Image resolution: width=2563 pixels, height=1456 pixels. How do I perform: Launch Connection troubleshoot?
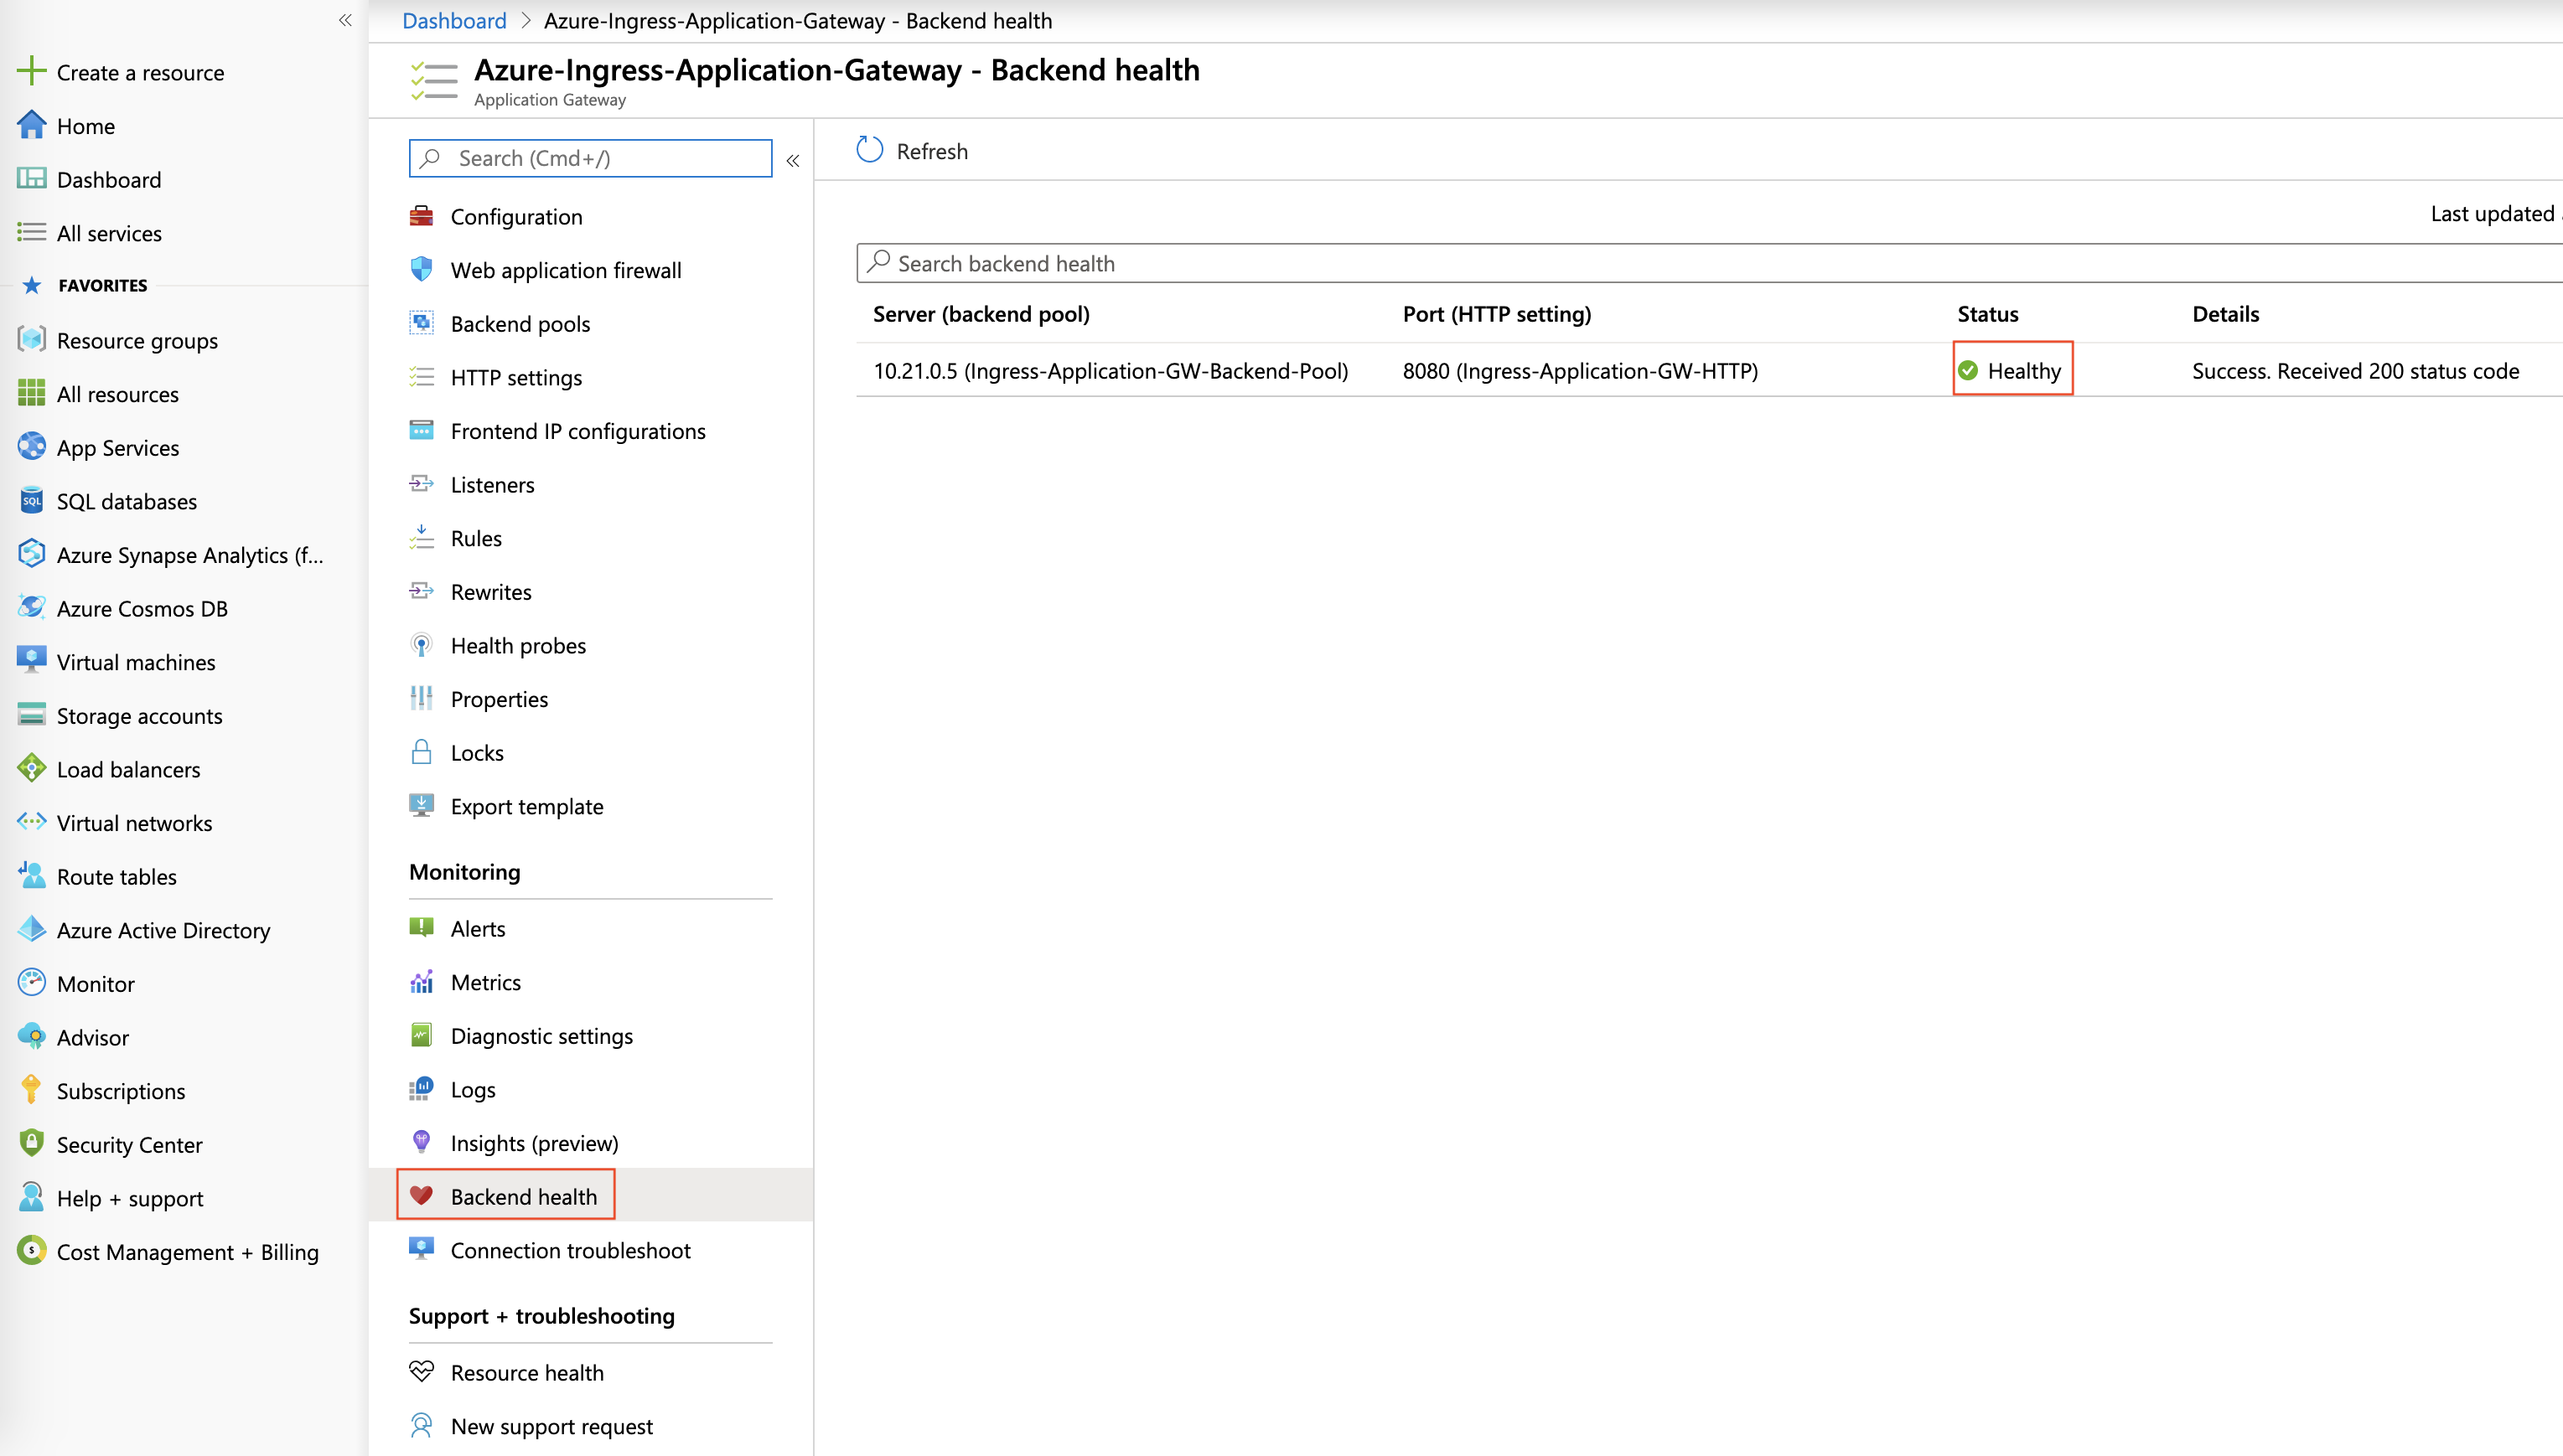(x=570, y=1250)
